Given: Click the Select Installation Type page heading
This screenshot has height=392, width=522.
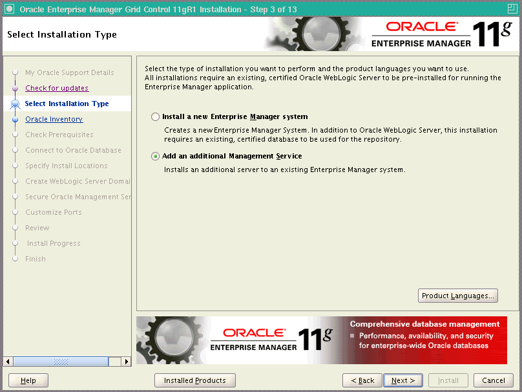Looking at the screenshot, I should point(62,35).
